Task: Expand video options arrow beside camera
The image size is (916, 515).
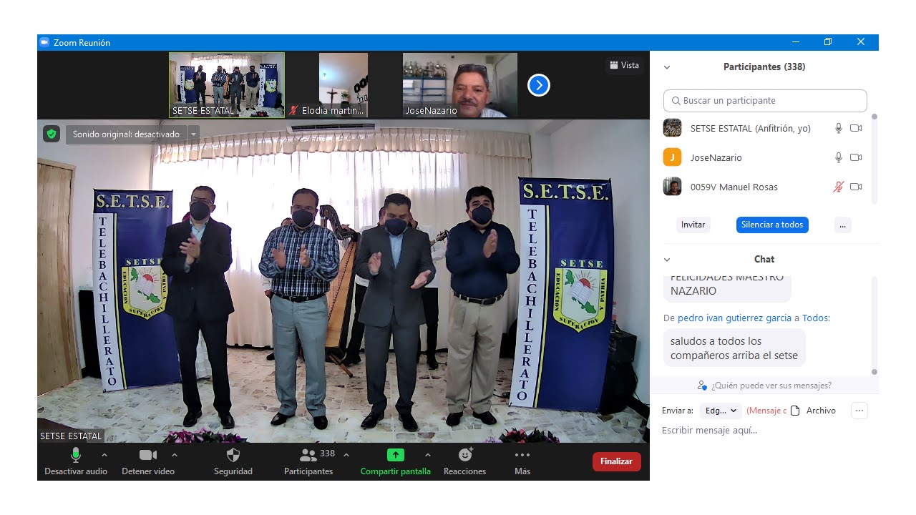Action: (x=175, y=455)
